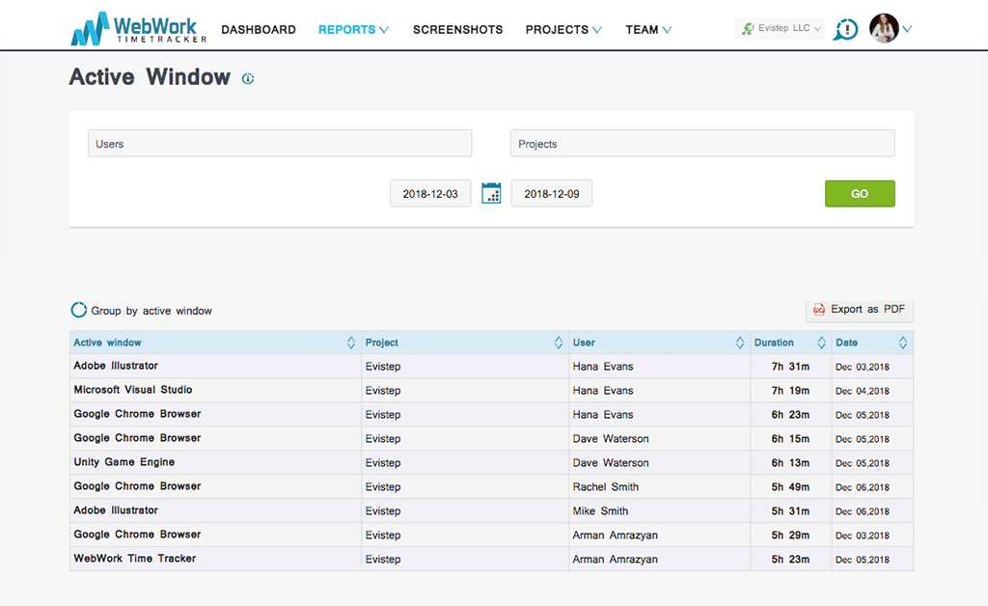Select the WebWork Time Tracker row
988x606 pixels.
click(x=491, y=559)
